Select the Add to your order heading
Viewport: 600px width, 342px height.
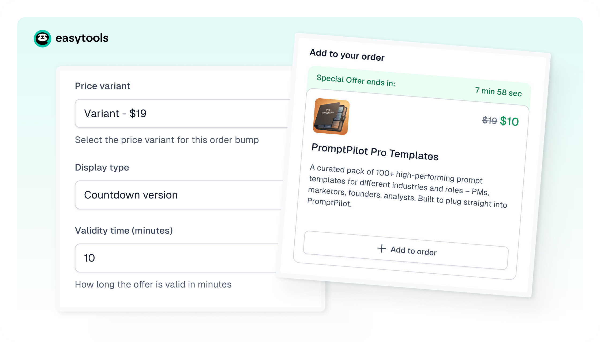point(347,55)
